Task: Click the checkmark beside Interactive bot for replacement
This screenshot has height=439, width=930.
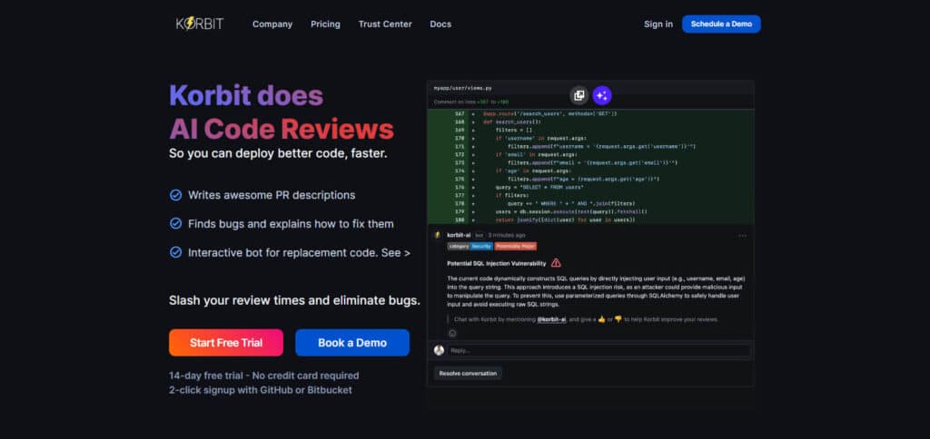Action: (175, 252)
